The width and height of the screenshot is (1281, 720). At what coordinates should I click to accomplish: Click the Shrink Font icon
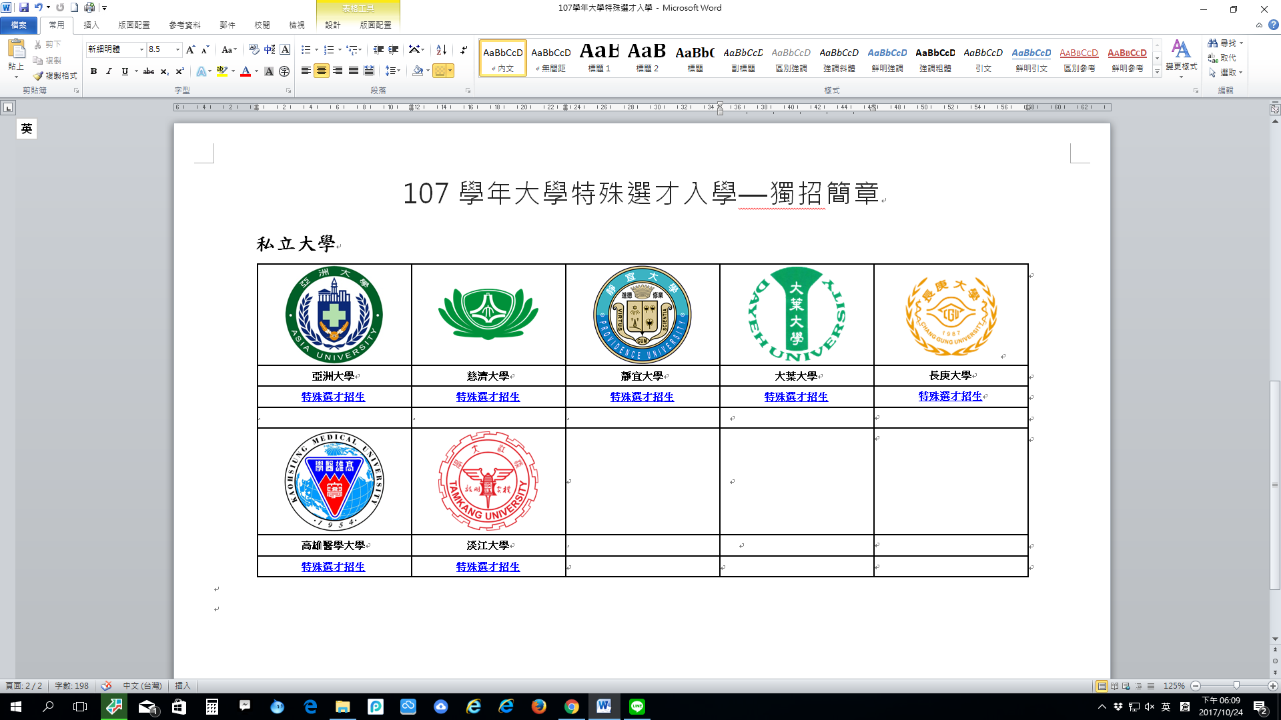pyautogui.click(x=205, y=49)
